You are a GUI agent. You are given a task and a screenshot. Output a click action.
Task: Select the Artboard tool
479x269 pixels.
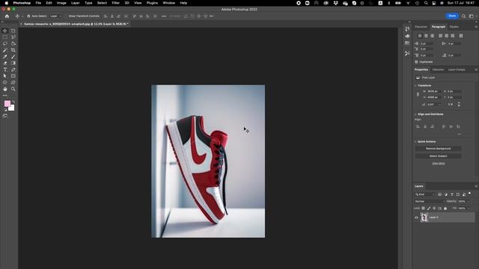tap(13, 31)
